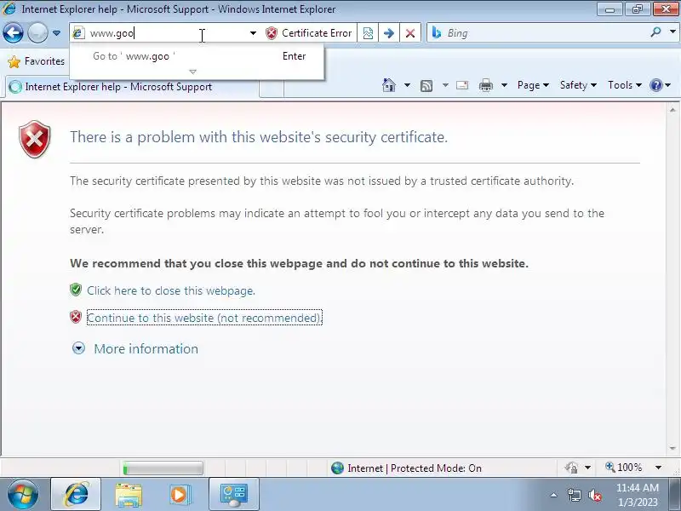Click Internet Protected Mode status zone

406,468
